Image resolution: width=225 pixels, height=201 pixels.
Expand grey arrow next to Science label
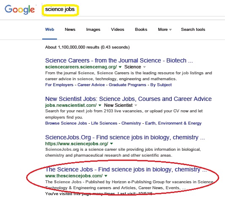[144, 67]
